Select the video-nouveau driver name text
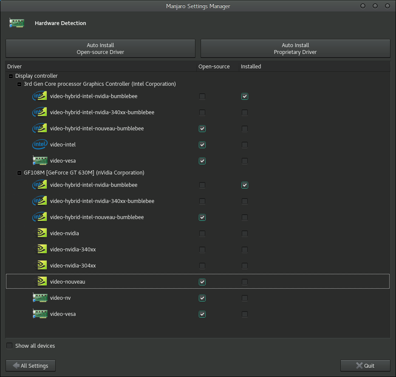Screen dimensions: 396x377 [68, 281]
